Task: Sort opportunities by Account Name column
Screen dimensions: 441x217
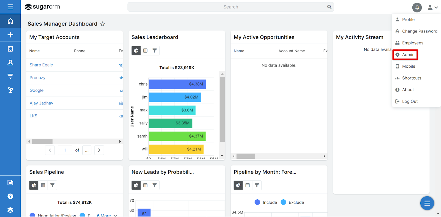Action: point(292,51)
